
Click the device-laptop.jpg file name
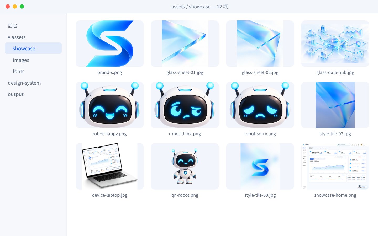[109, 195]
